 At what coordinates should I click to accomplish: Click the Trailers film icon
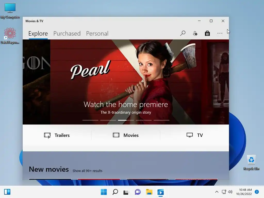tap(47, 135)
